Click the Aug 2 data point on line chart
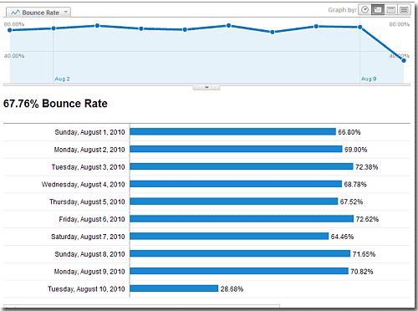Viewport: 418px width, 311px height. click(54, 28)
